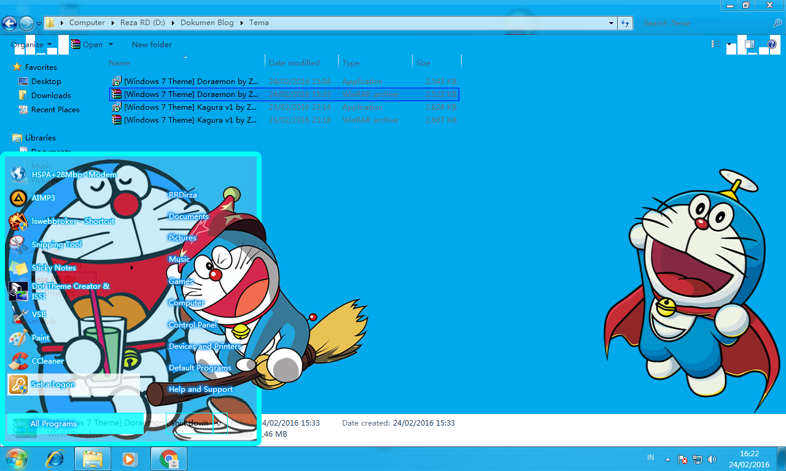This screenshot has width=786, height=471.
Task: Open Help and Support
Action: tap(201, 389)
